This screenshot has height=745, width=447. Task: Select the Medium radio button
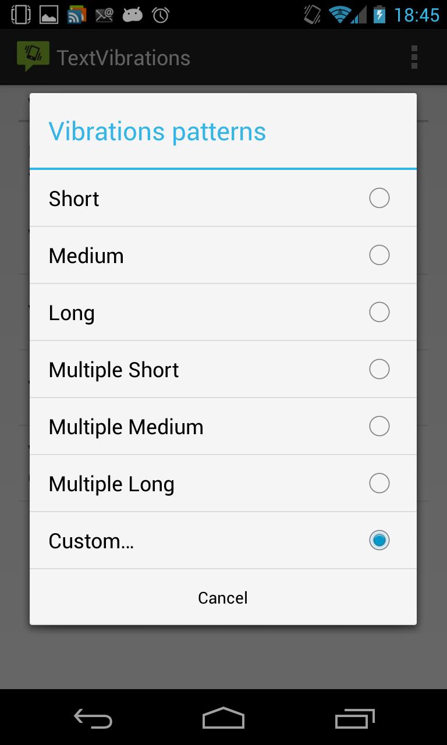tap(379, 256)
